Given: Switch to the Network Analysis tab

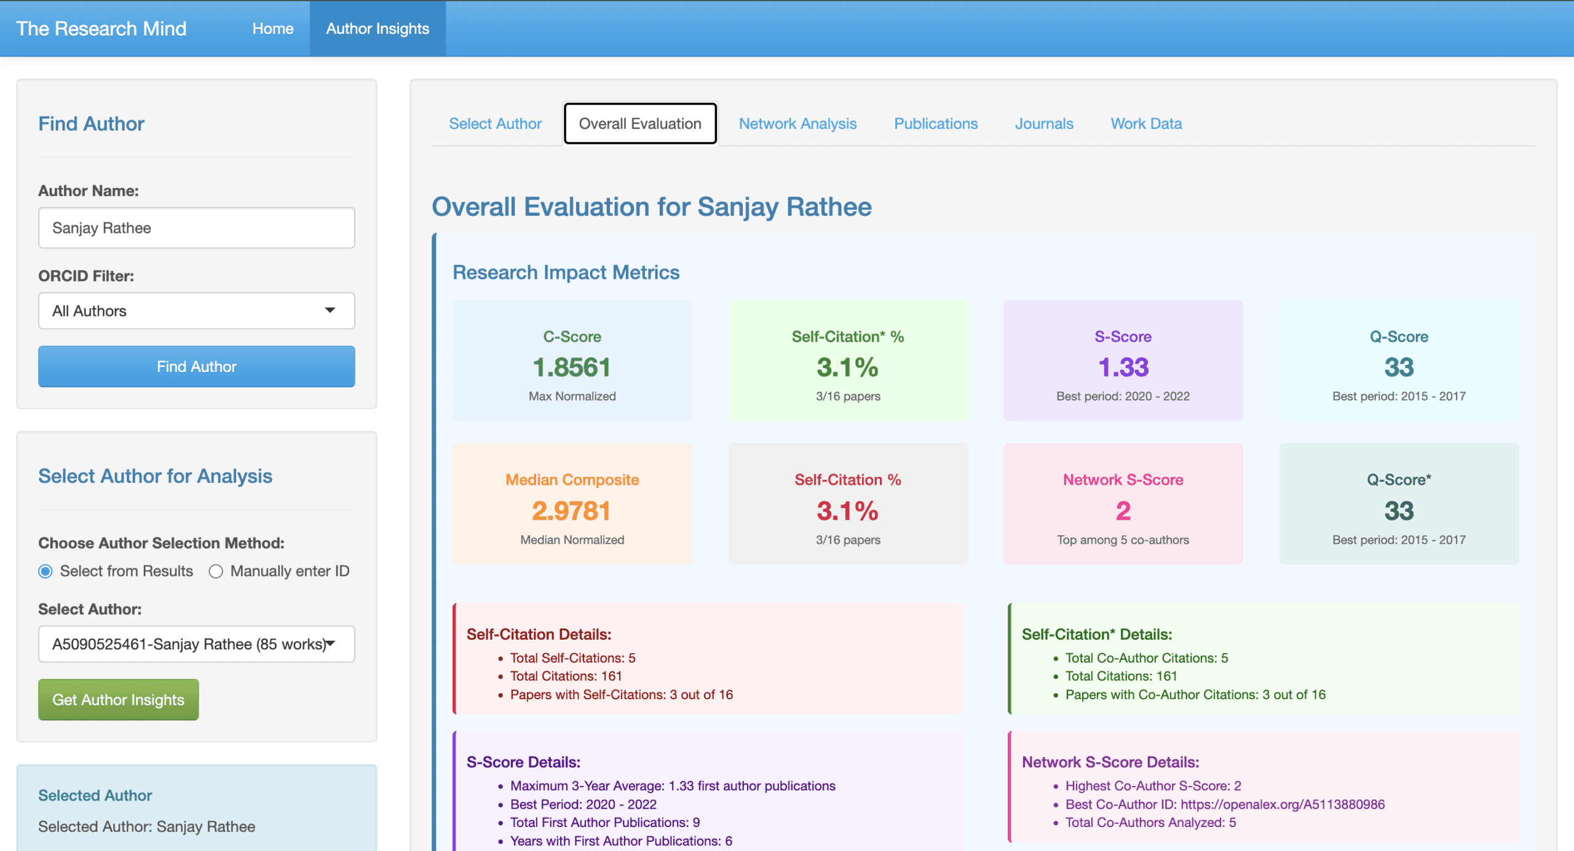Looking at the screenshot, I should tap(797, 124).
